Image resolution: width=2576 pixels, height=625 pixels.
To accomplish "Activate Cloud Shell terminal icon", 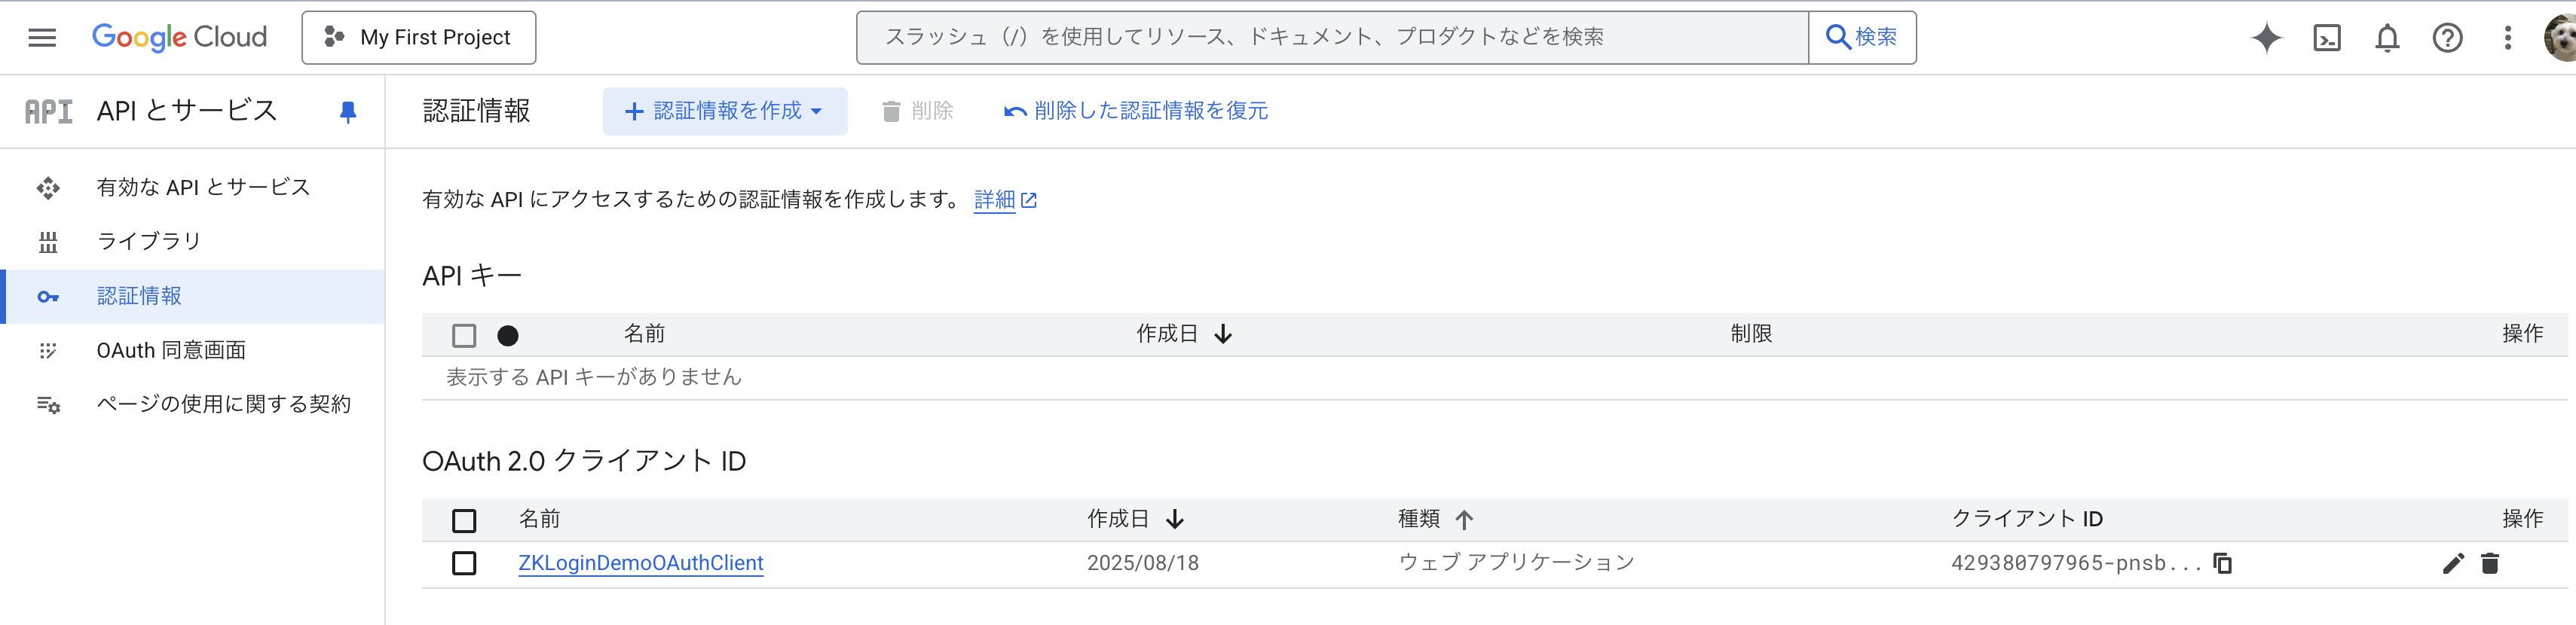I will point(2327,38).
